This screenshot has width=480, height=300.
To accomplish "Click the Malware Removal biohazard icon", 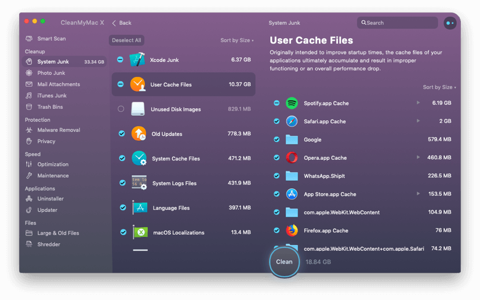I will (x=30, y=130).
